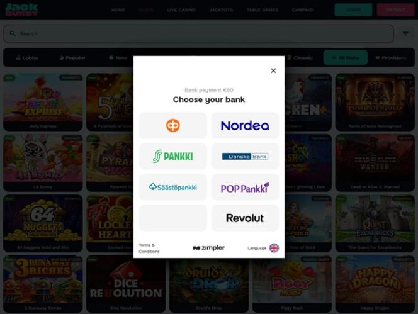Choose Revolut as payment bank

coord(245,218)
